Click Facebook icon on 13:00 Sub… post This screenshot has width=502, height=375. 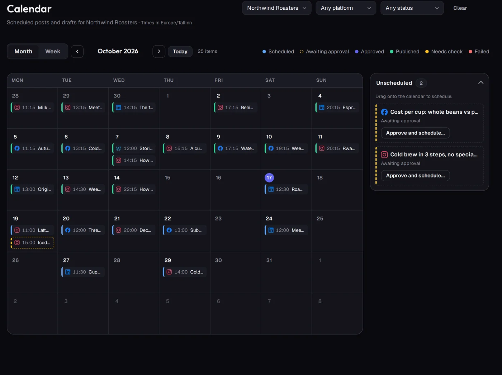pos(169,230)
